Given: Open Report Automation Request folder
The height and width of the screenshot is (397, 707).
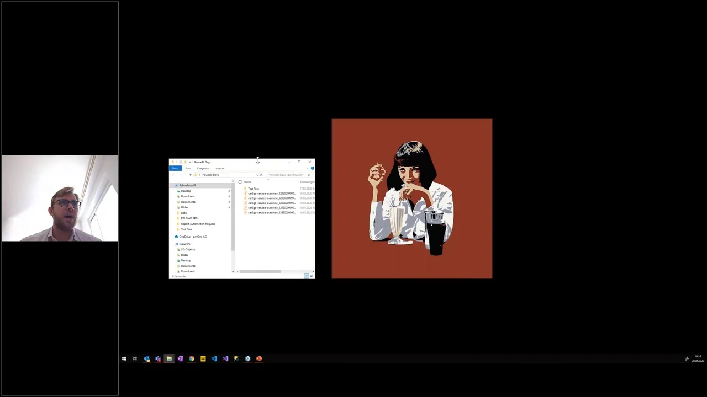Looking at the screenshot, I should [x=198, y=224].
